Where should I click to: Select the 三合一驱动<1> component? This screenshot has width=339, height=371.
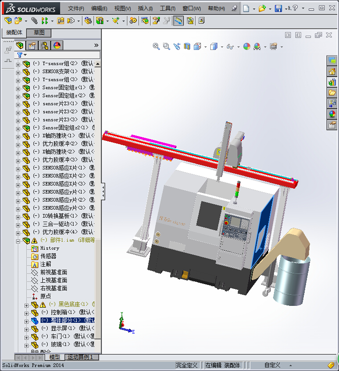[60, 224]
